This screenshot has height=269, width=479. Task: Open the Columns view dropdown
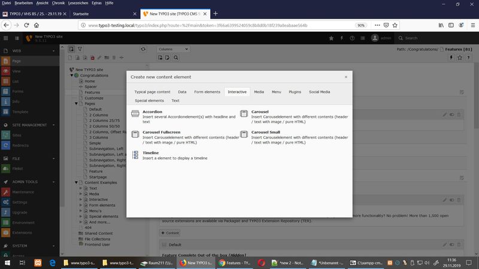click(x=173, y=49)
